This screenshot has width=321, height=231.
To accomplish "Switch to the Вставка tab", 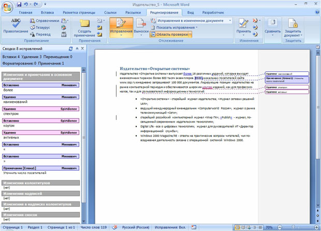I will pyautogui.click(x=47, y=12).
